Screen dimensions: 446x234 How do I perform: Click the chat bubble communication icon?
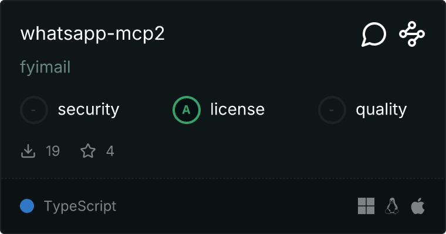(x=374, y=34)
